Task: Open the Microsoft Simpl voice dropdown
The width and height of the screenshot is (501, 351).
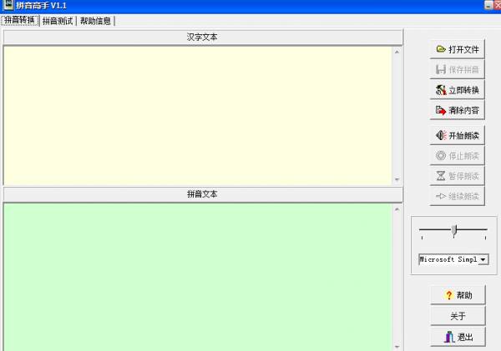Action: point(483,259)
